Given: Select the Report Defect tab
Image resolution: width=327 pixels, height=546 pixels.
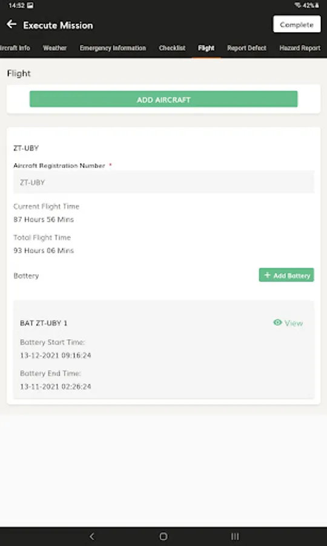Looking at the screenshot, I should tap(246, 48).
